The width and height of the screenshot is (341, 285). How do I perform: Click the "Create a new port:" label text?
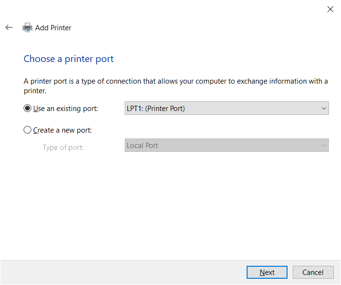63,130
